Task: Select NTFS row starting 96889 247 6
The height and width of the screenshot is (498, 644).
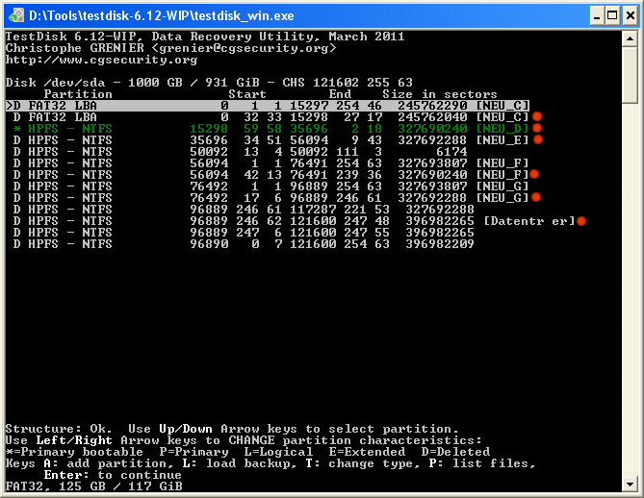Action: (244, 233)
